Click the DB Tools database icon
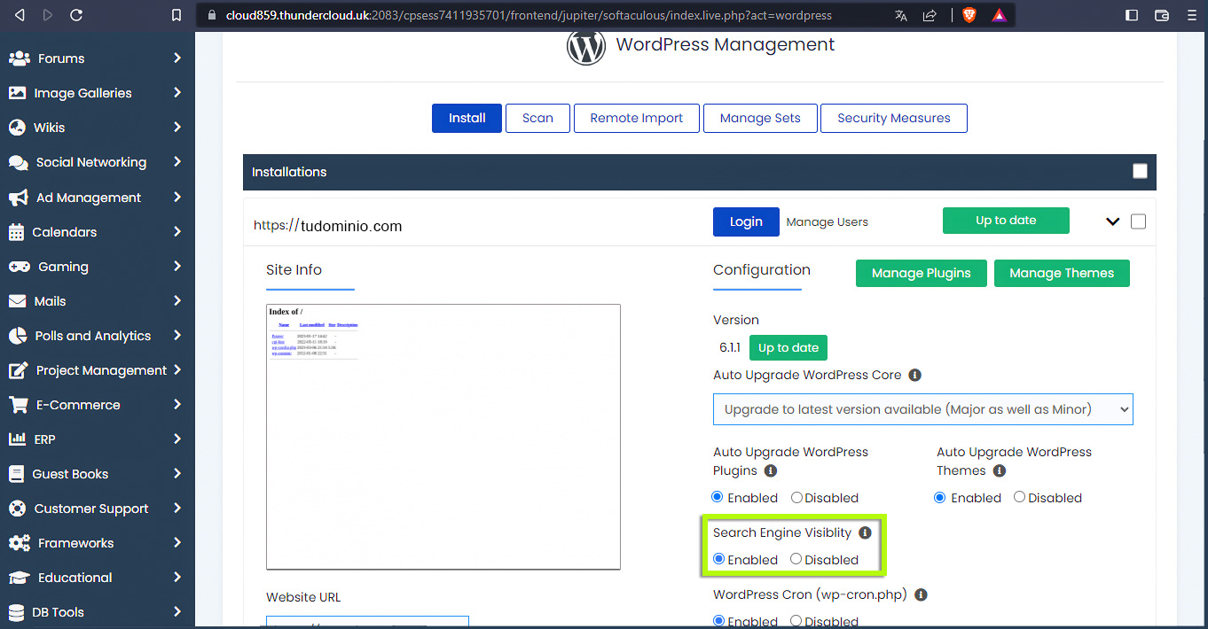Viewport: 1208px width, 629px height. (x=16, y=612)
